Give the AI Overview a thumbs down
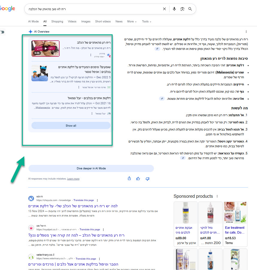This screenshot has height=270, width=257. [x=147, y=178]
